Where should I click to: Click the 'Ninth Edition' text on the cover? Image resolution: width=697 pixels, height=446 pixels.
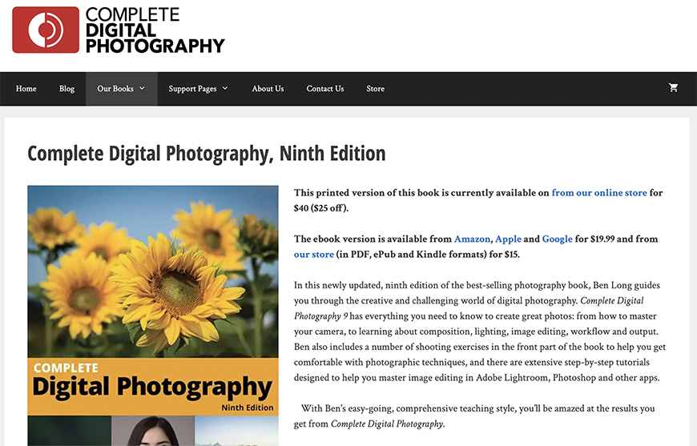click(x=248, y=408)
